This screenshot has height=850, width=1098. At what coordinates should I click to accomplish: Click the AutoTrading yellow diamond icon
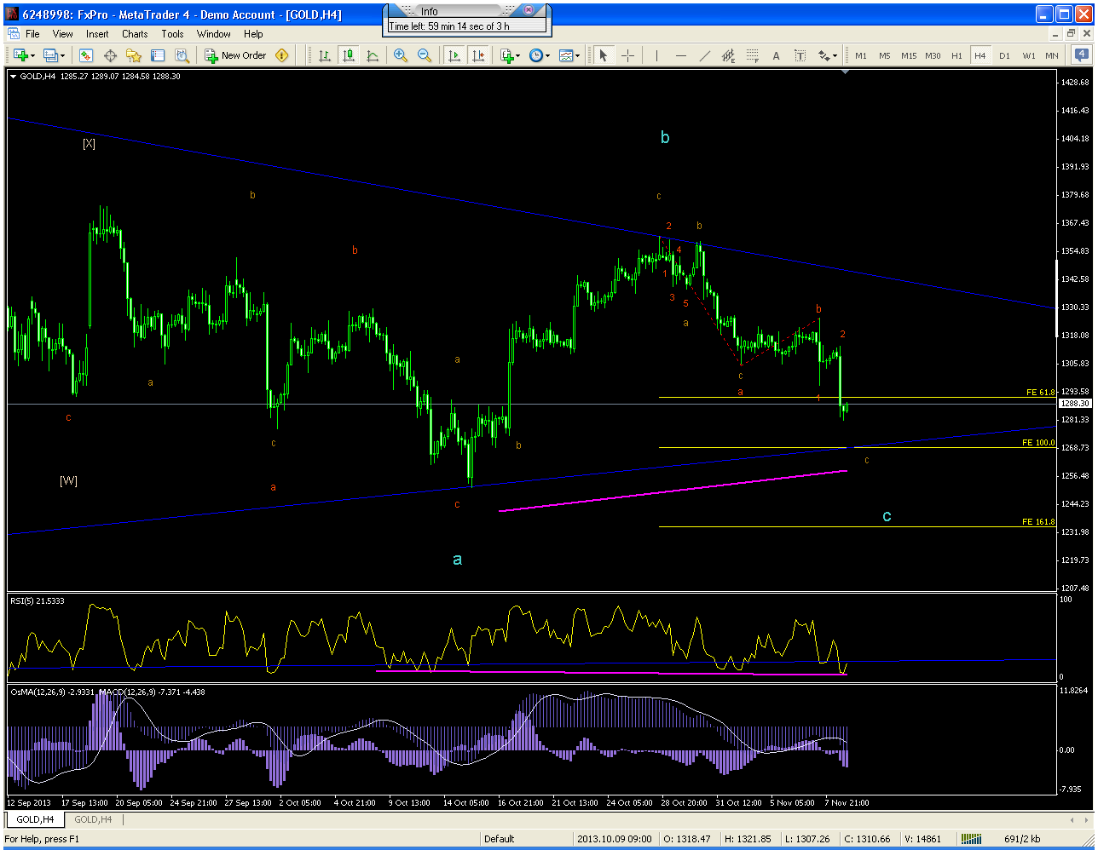click(282, 55)
